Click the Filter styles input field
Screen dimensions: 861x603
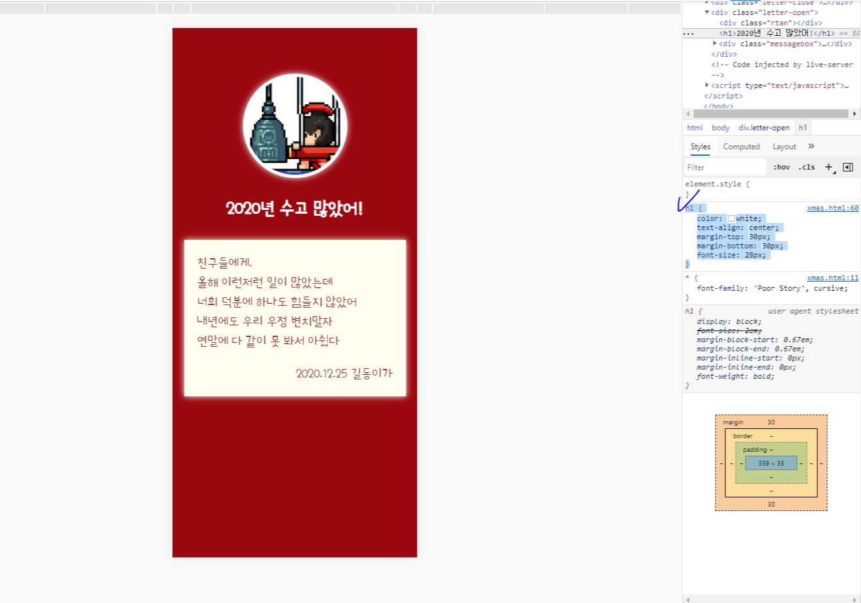click(x=725, y=167)
